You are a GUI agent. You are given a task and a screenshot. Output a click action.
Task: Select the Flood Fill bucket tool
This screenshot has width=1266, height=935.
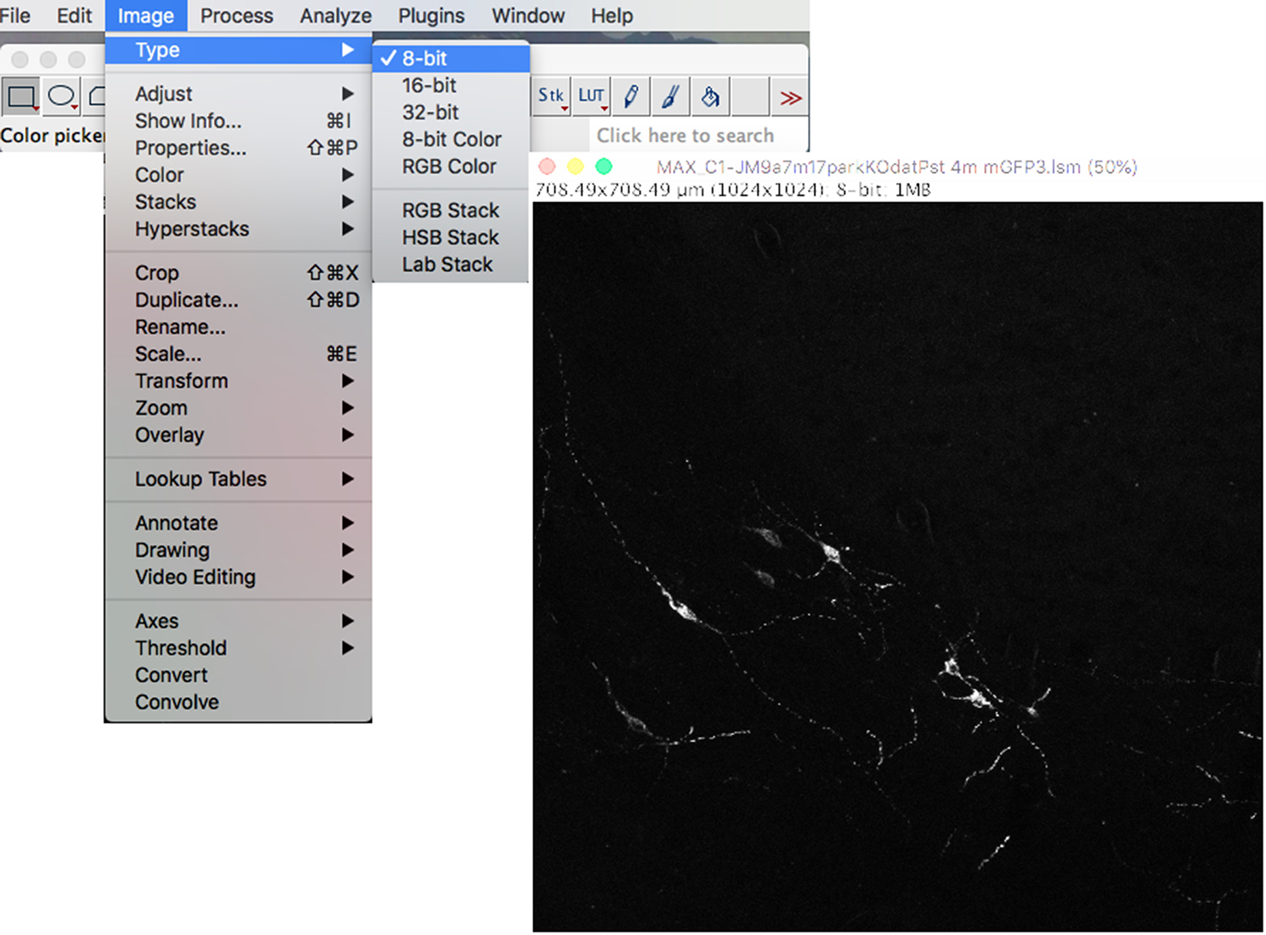click(710, 97)
